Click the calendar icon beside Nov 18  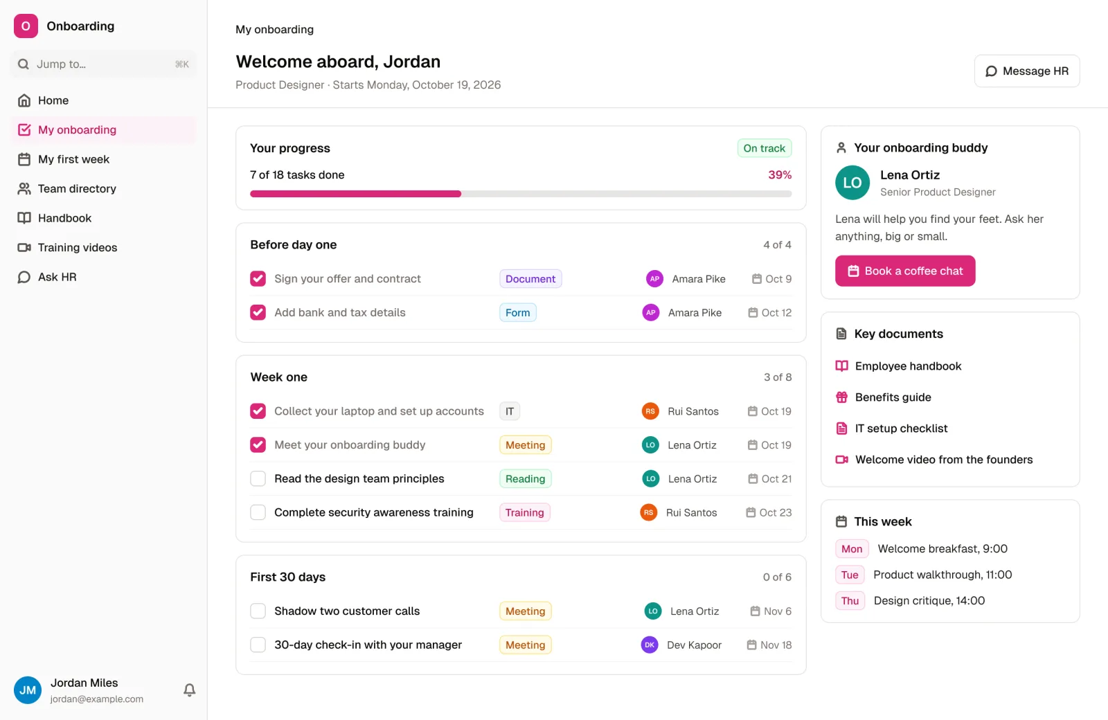point(751,645)
